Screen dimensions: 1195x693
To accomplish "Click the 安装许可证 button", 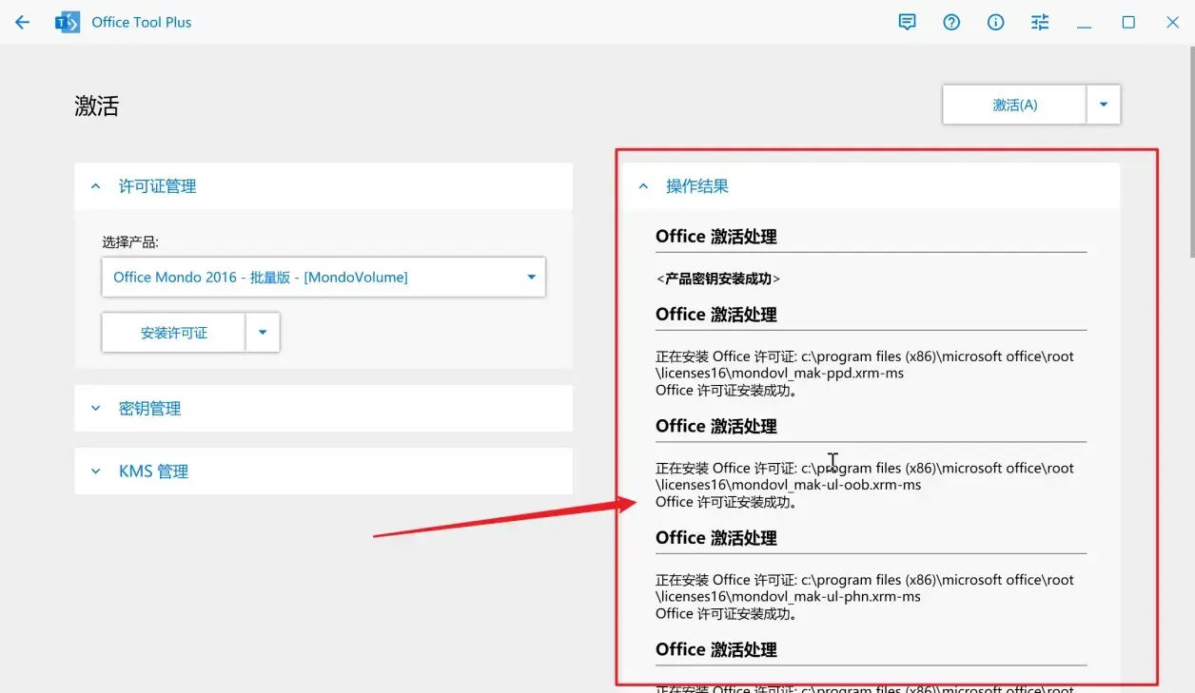I will (x=174, y=333).
